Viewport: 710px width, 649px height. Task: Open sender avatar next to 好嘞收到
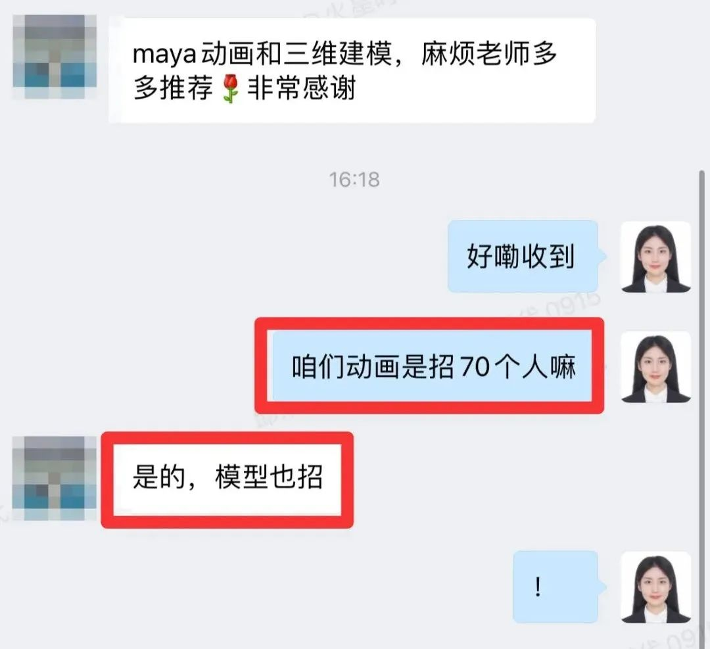click(655, 256)
